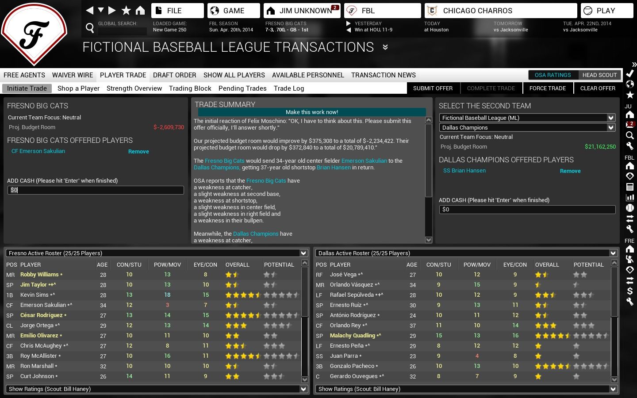
Task: Open the Fictional Baseball League (ML) dropdown
Action: click(527, 118)
